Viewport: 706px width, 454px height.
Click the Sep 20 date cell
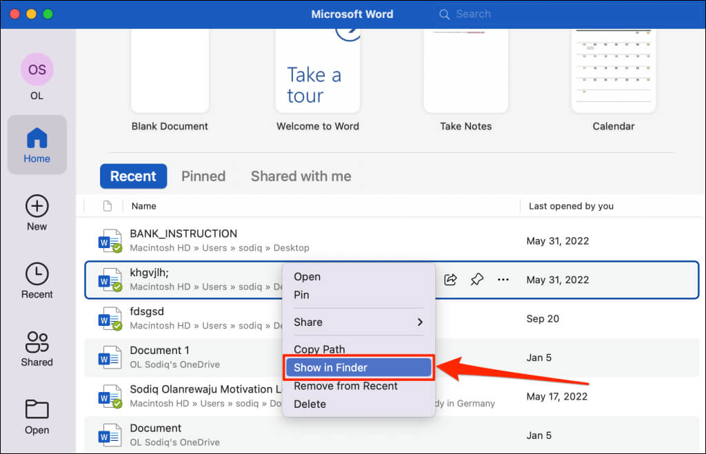[x=543, y=318]
